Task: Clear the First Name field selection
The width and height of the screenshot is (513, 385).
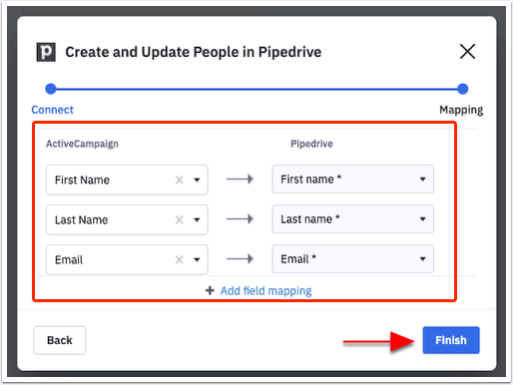Action: (180, 180)
